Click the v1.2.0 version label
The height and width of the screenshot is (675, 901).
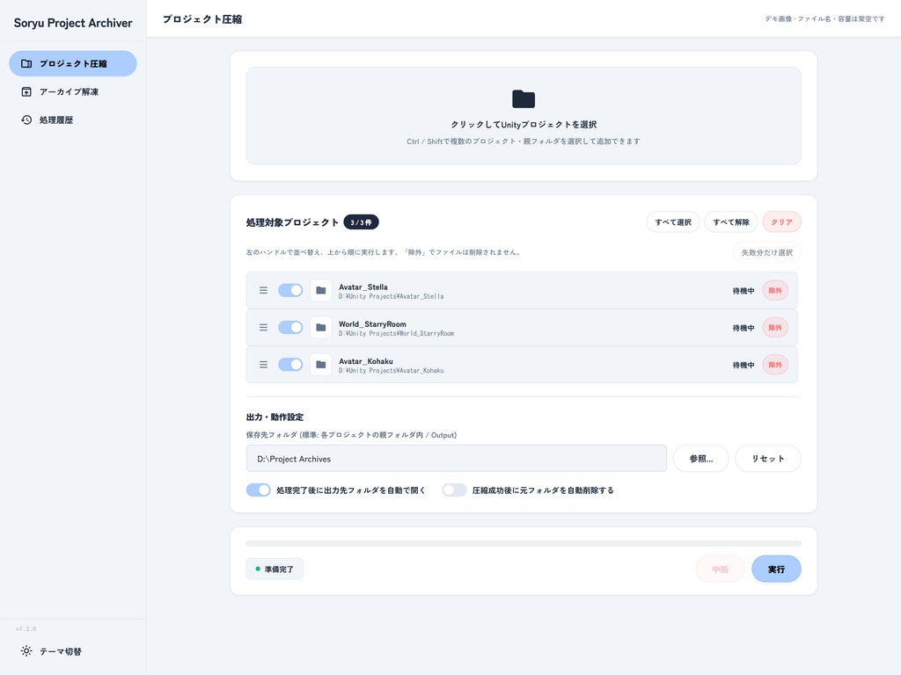pyautogui.click(x=26, y=629)
